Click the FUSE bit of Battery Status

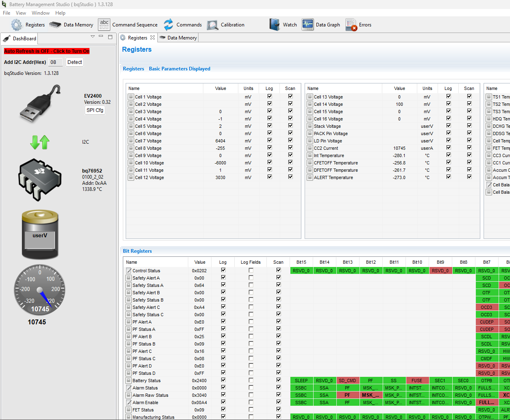tap(417, 381)
